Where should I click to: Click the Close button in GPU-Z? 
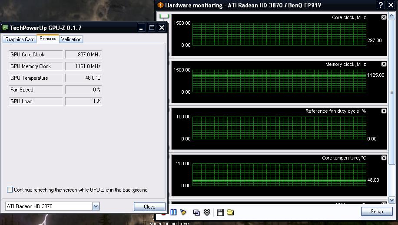[x=149, y=206]
